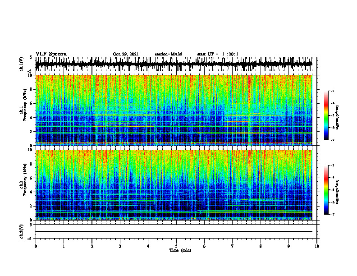Select the "start UT = 1:20:1" text
Viewport: 357px width, 276px height.
click(218, 54)
